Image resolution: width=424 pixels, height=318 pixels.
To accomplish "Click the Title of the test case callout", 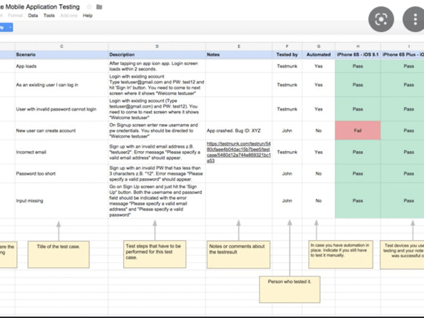I will click(x=58, y=254).
